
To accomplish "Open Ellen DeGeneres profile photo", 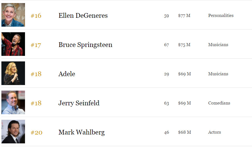I will click(x=13, y=15).
